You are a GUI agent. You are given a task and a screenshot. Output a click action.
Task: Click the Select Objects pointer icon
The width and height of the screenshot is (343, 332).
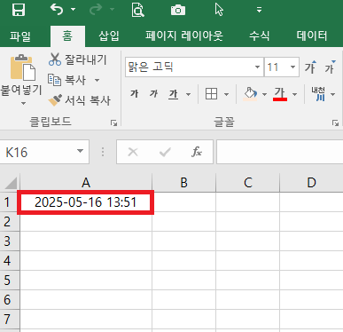(219, 10)
